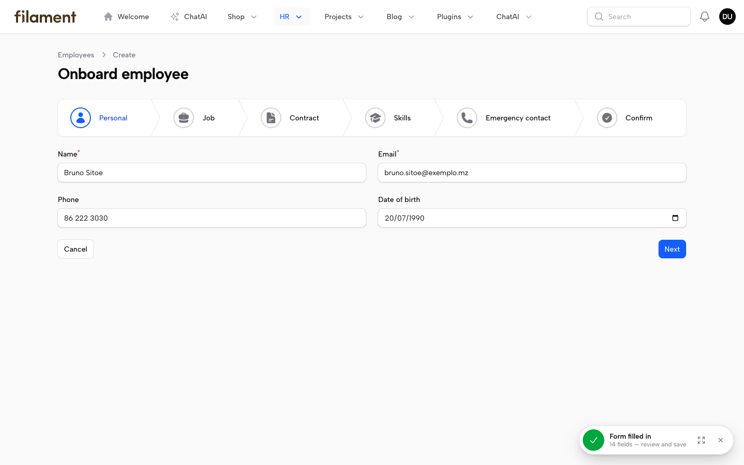Focus the Search box in header
Screen dimensions: 744x465
(639, 17)
